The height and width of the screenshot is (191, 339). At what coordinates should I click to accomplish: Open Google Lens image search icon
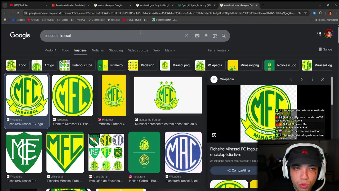[215, 36]
